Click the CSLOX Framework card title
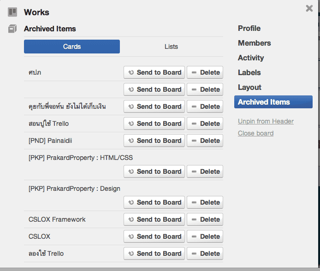This screenshot has width=320, height=271. pyautogui.click(x=57, y=219)
